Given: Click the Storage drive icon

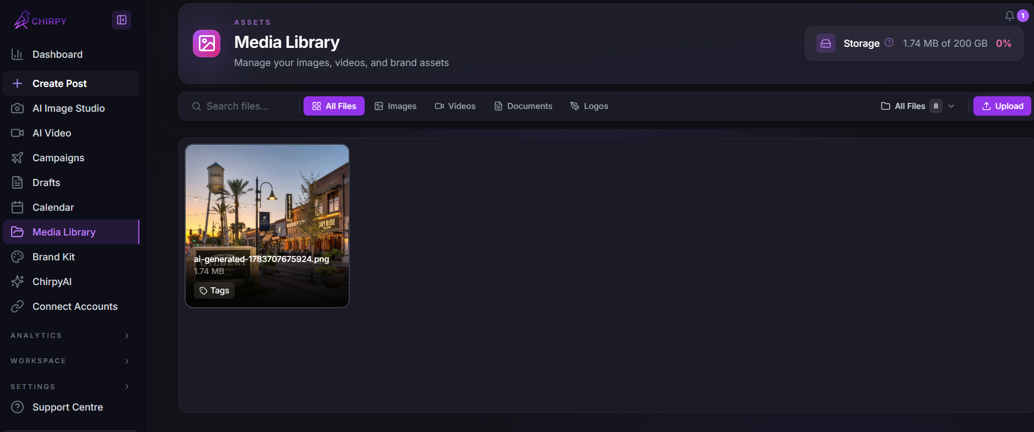Looking at the screenshot, I should point(826,43).
